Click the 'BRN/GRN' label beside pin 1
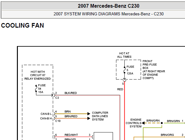 [173, 121]
